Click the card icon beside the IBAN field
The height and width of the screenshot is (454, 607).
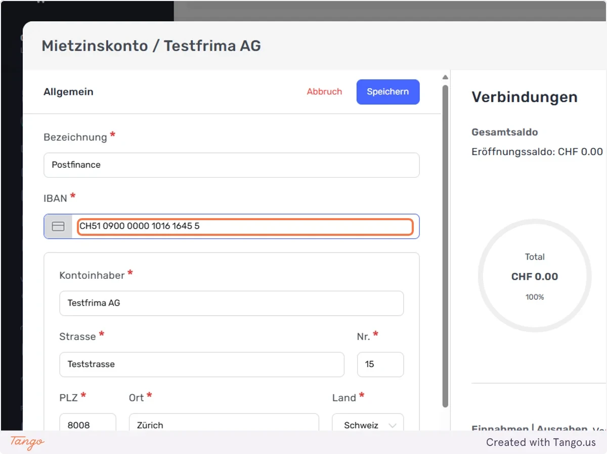(58, 226)
